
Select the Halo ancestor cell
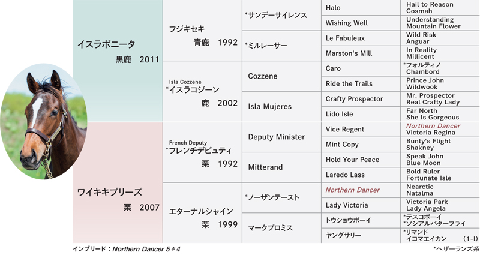(x=361, y=7)
